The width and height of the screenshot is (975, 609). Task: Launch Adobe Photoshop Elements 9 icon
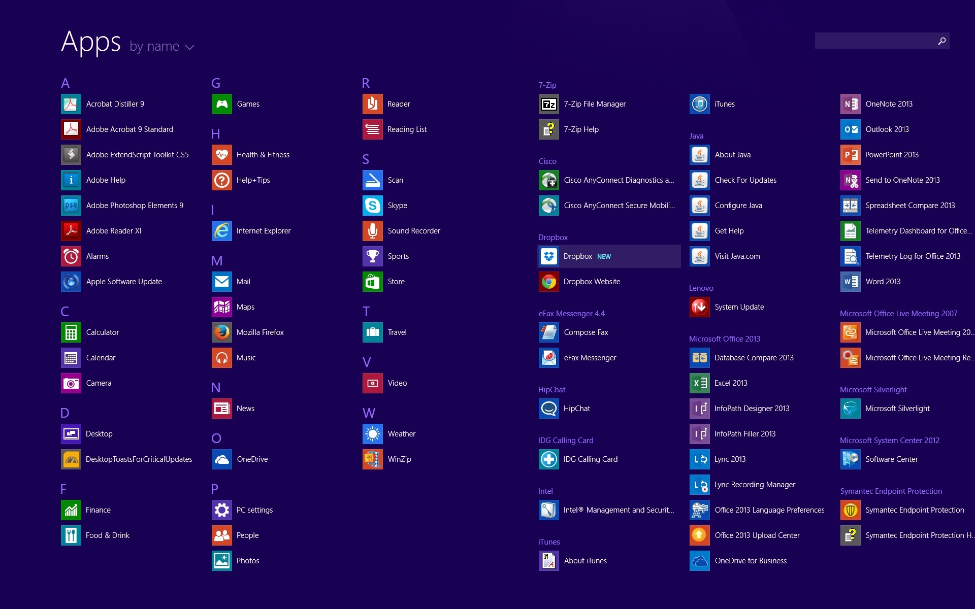(71, 206)
